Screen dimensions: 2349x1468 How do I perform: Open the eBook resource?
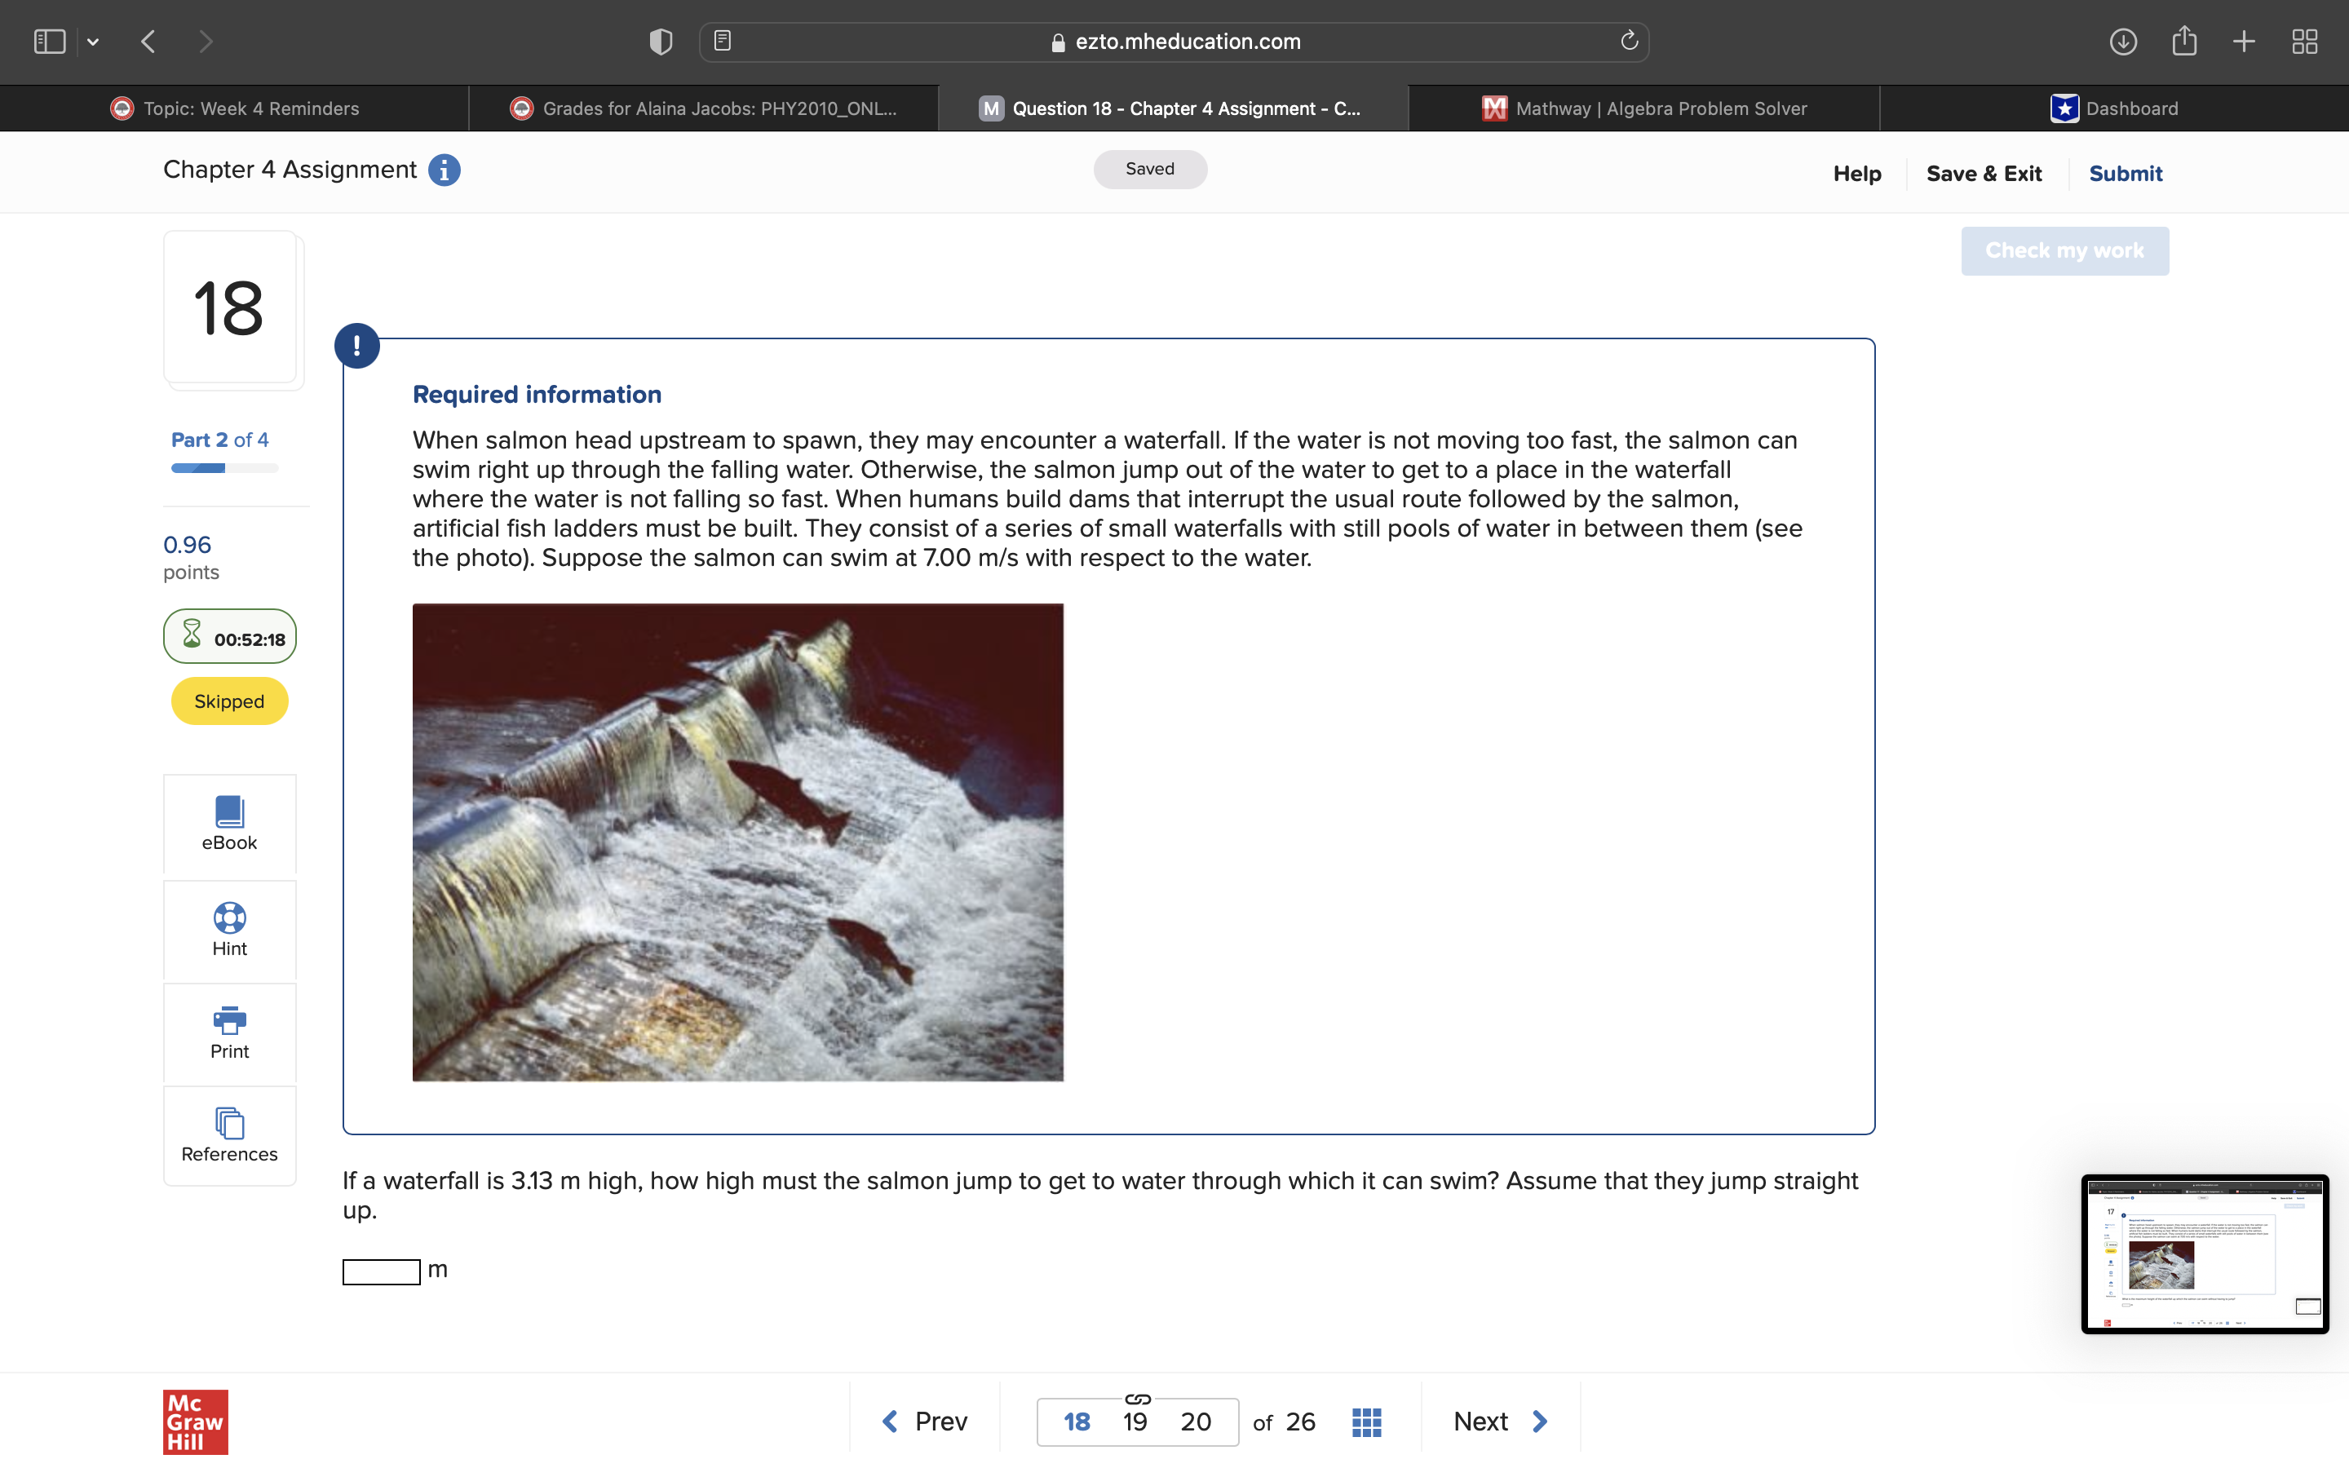[229, 824]
